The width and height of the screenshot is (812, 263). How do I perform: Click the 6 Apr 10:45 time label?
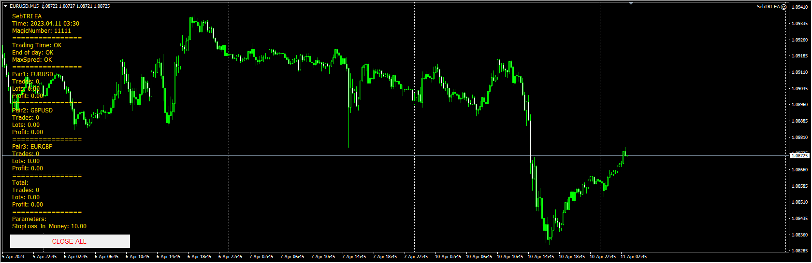(138, 257)
